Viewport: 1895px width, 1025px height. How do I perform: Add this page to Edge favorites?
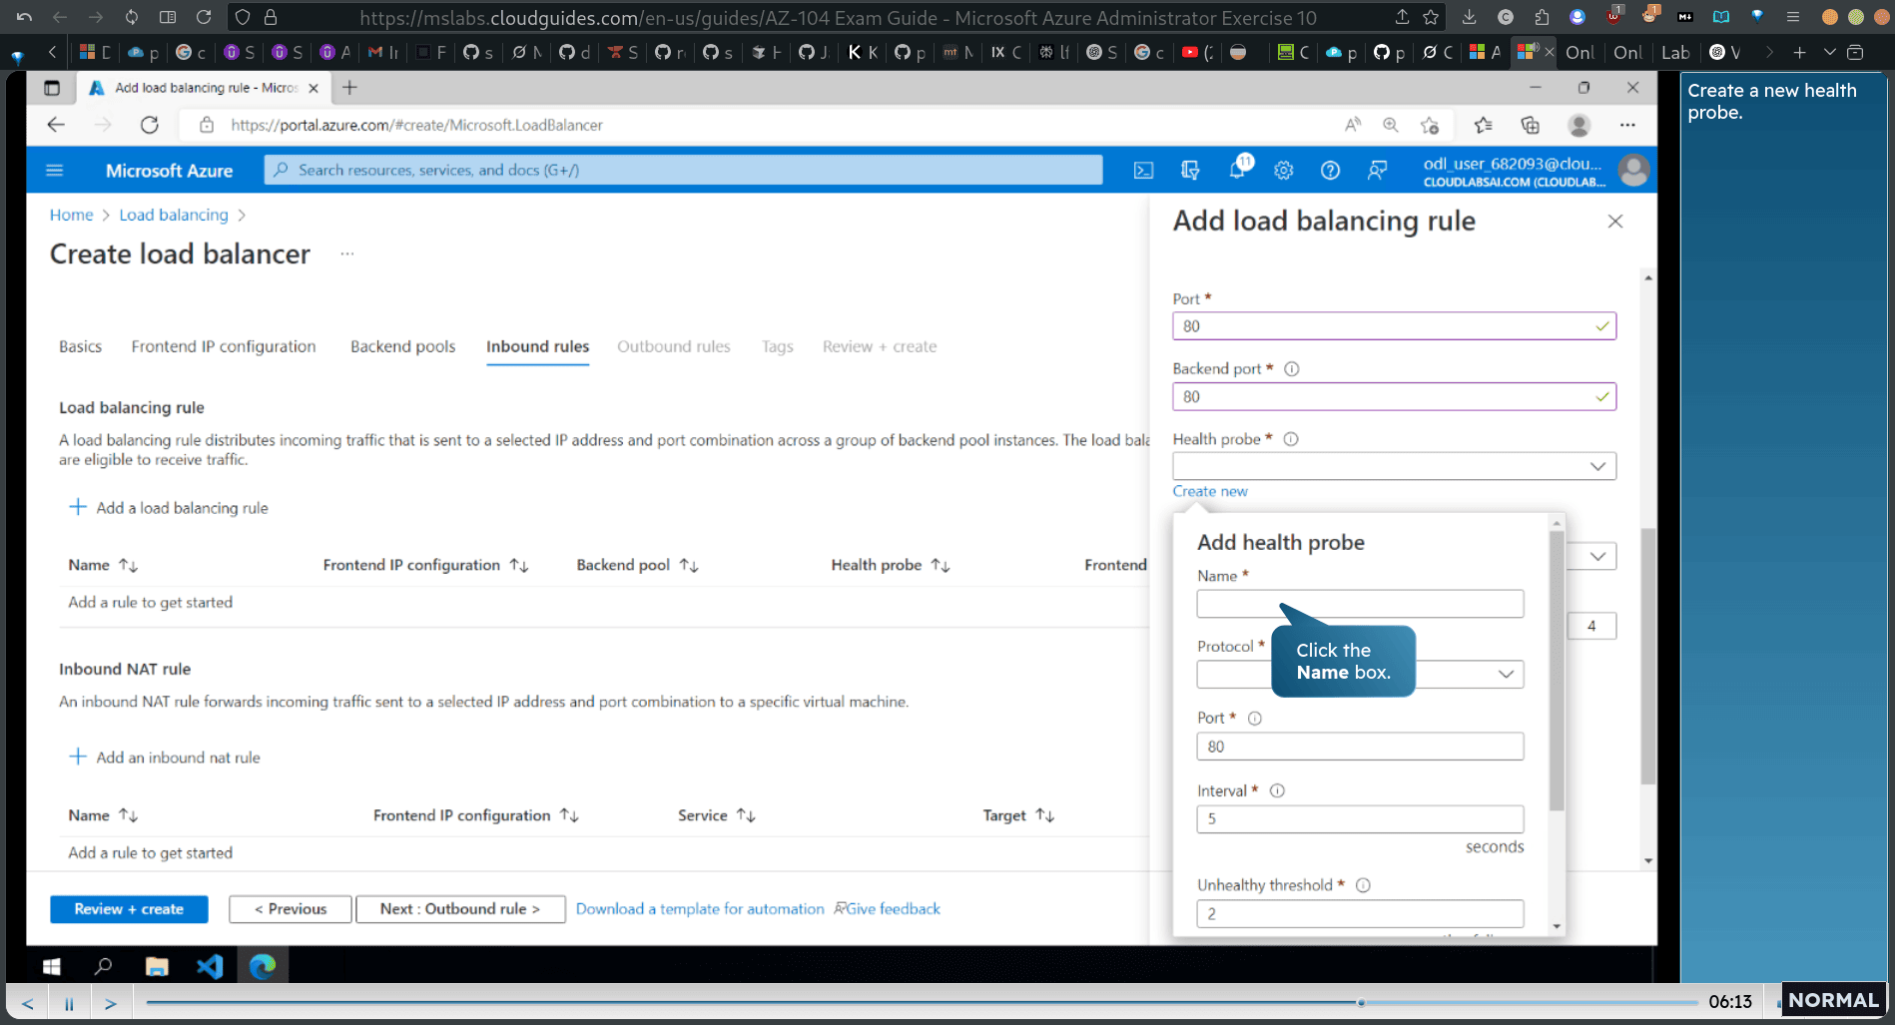point(1430,125)
